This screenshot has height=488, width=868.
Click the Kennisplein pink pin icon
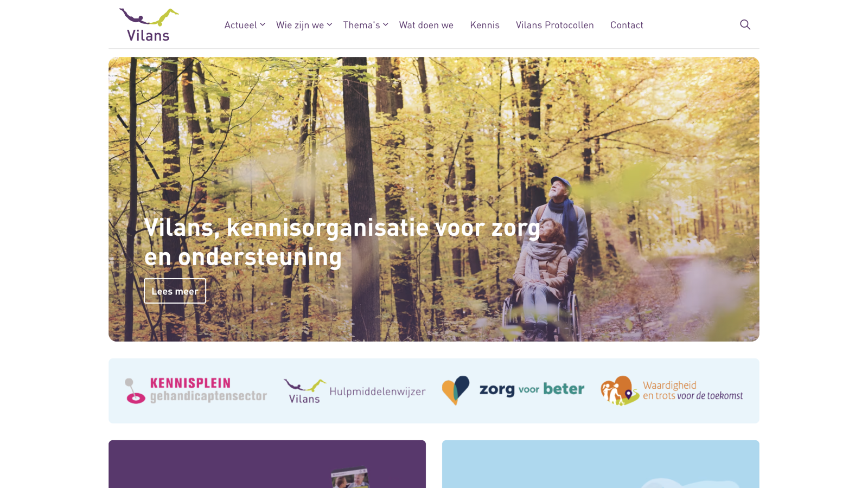[135, 391]
